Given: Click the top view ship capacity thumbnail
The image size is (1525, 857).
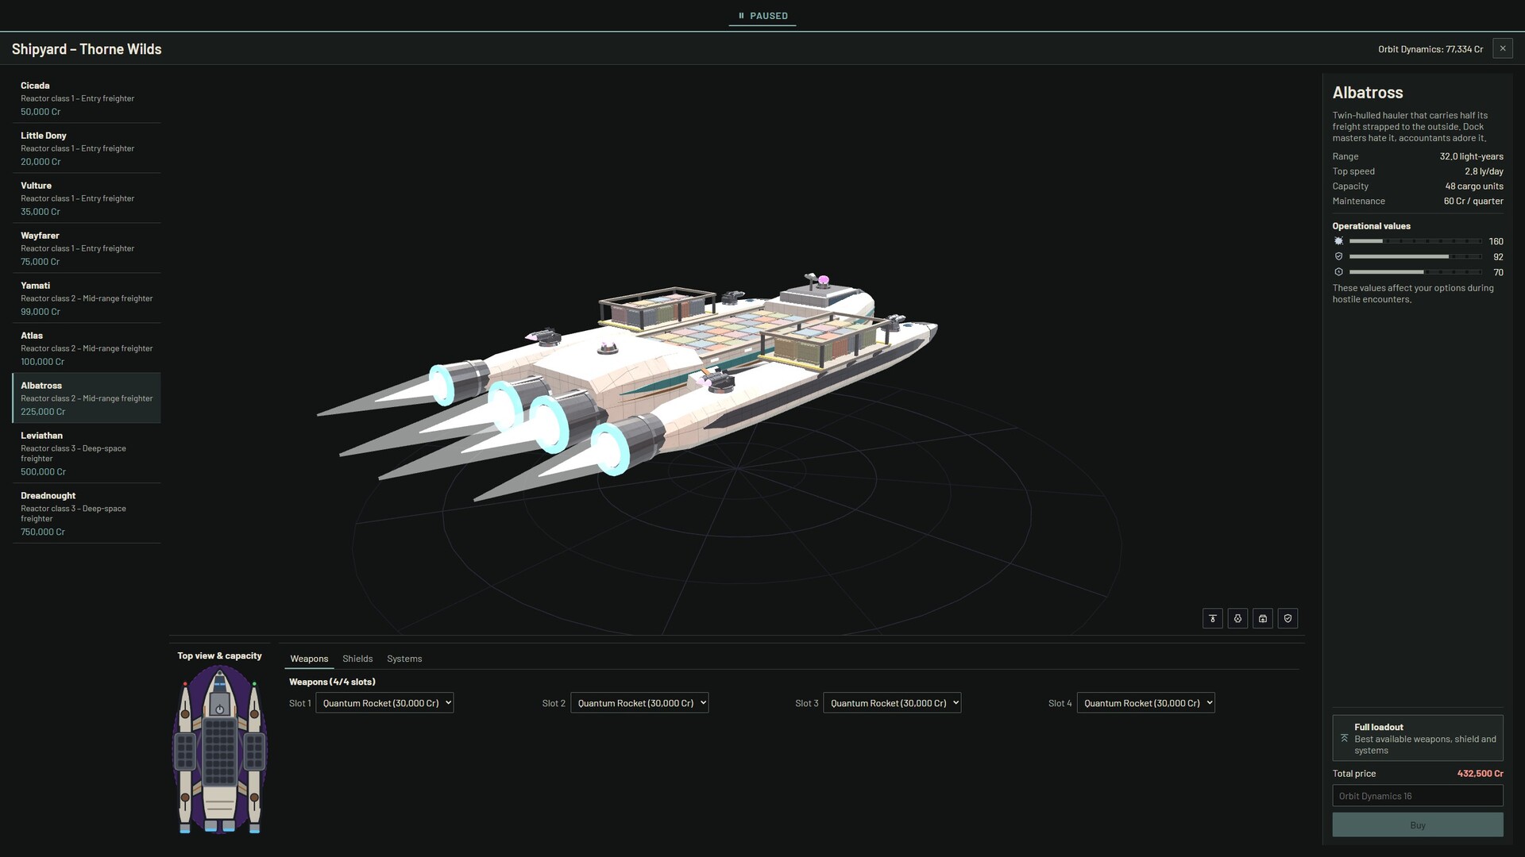Looking at the screenshot, I should pyautogui.click(x=220, y=750).
